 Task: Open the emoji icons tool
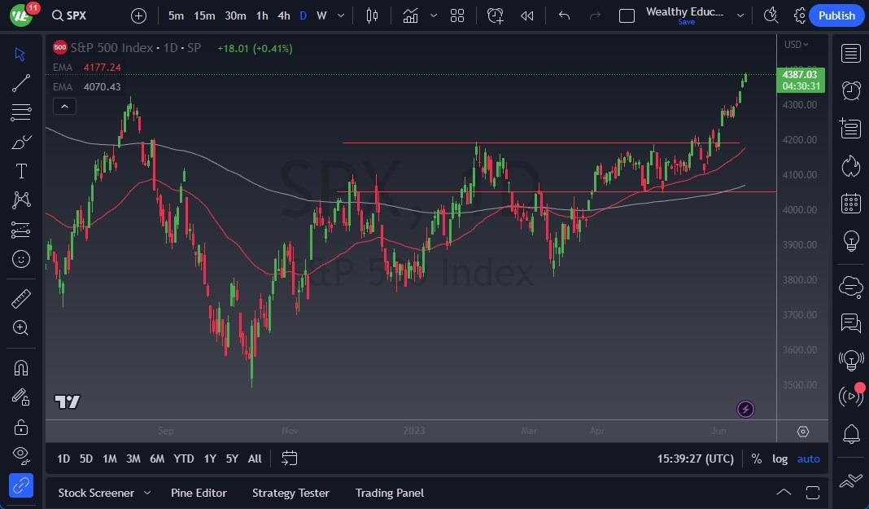[21, 259]
